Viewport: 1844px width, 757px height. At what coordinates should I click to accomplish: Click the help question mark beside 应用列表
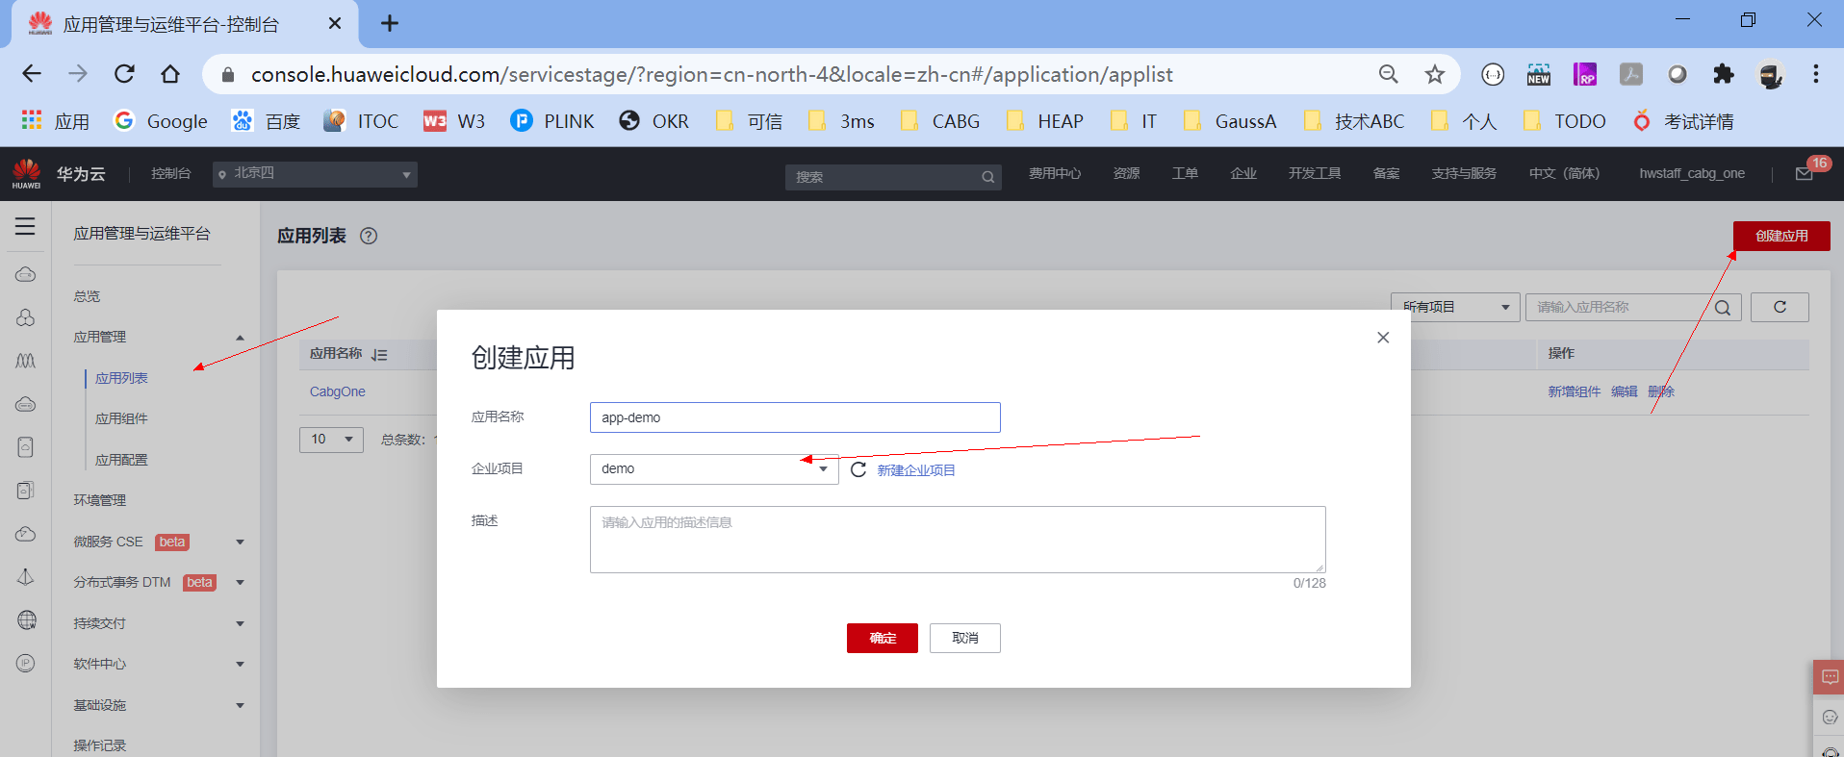tap(369, 236)
